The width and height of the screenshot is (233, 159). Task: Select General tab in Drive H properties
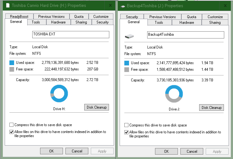[16, 22]
